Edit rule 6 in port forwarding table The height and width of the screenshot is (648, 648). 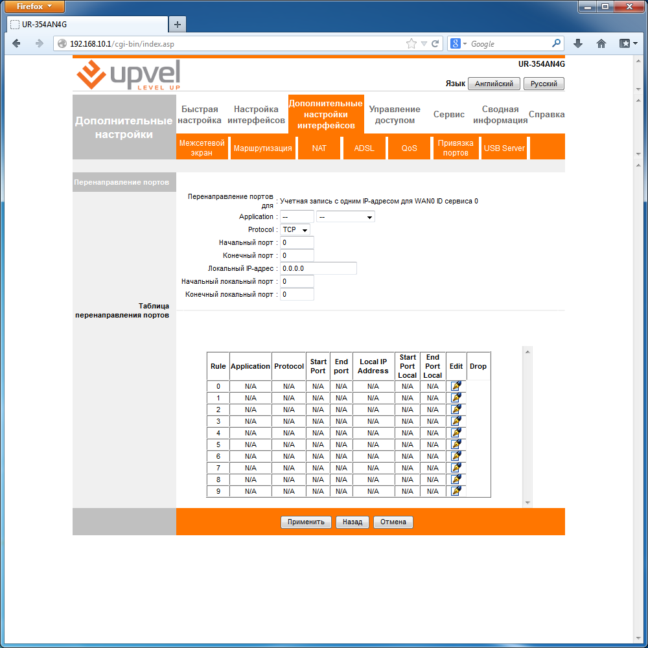456,456
